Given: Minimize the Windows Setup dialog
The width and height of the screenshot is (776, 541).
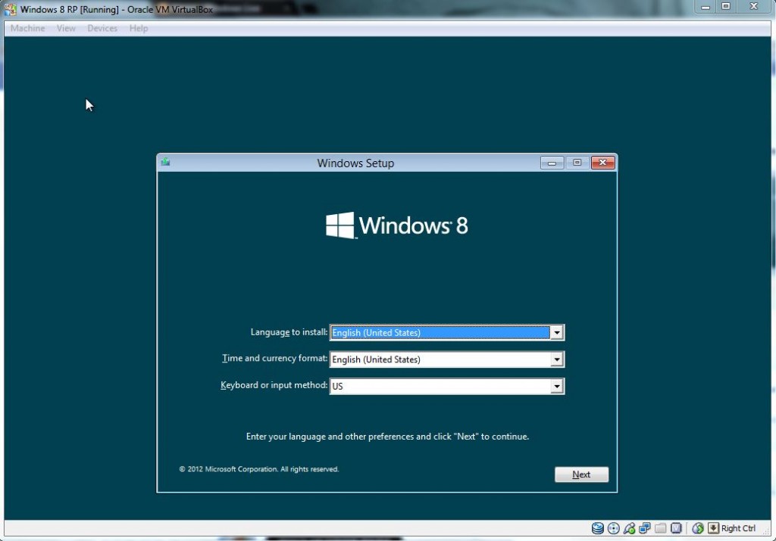Looking at the screenshot, I should (x=552, y=163).
